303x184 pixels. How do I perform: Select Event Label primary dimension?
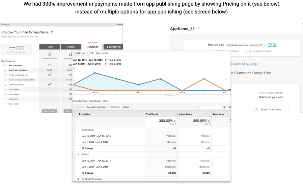pos(95,101)
